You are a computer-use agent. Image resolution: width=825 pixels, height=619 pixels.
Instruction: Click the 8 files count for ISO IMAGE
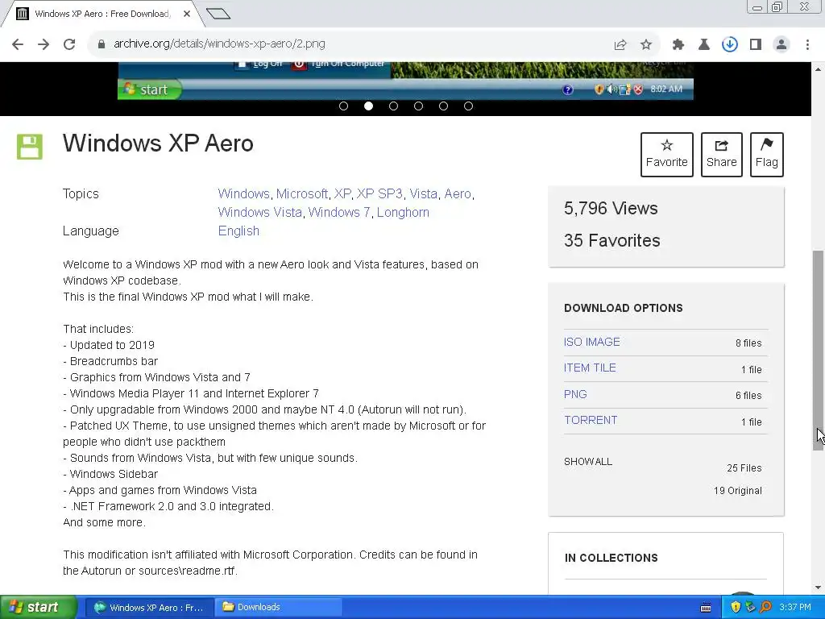tap(748, 343)
